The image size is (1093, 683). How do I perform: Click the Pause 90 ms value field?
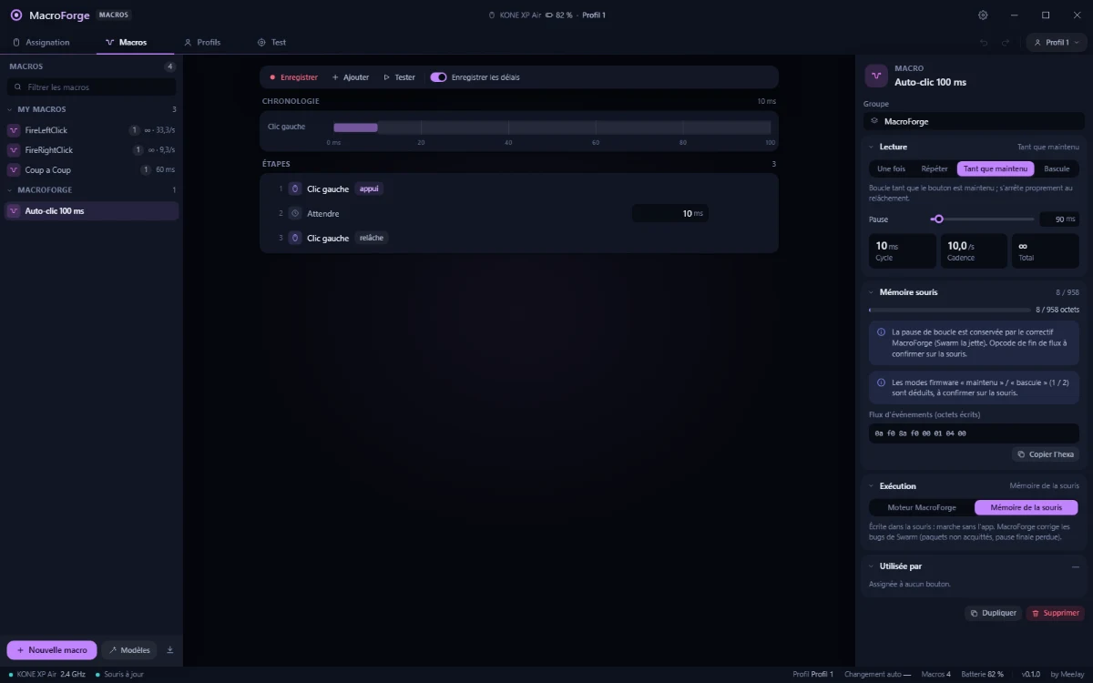tap(1059, 219)
